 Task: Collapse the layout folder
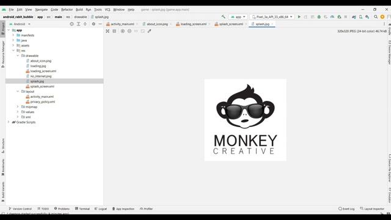(x=18, y=91)
